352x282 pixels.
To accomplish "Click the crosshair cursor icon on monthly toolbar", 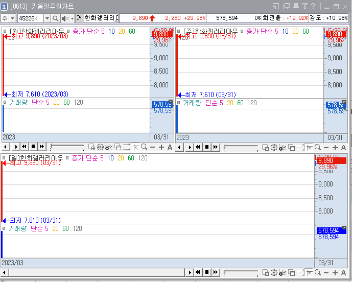I will 135,147.
